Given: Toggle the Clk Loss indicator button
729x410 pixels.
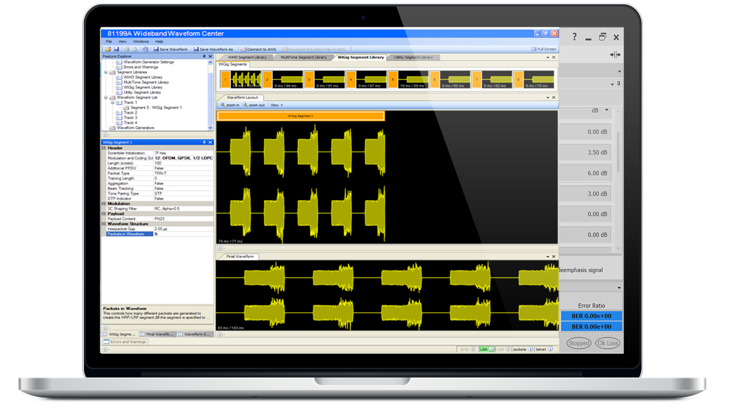Looking at the screenshot, I should [607, 343].
